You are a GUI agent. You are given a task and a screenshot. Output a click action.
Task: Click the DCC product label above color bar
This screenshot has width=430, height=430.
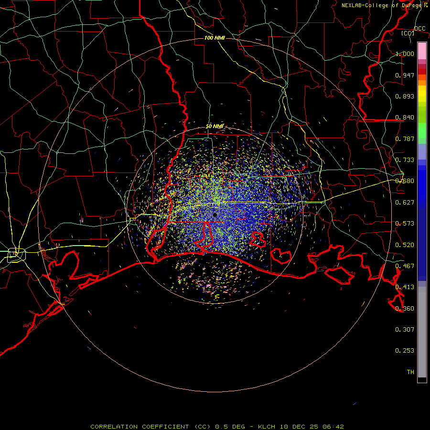[x=419, y=29]
